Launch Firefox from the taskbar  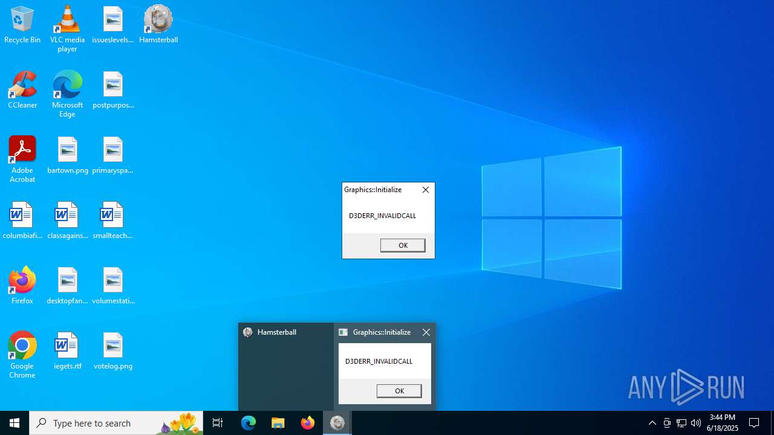coord(308,423)
